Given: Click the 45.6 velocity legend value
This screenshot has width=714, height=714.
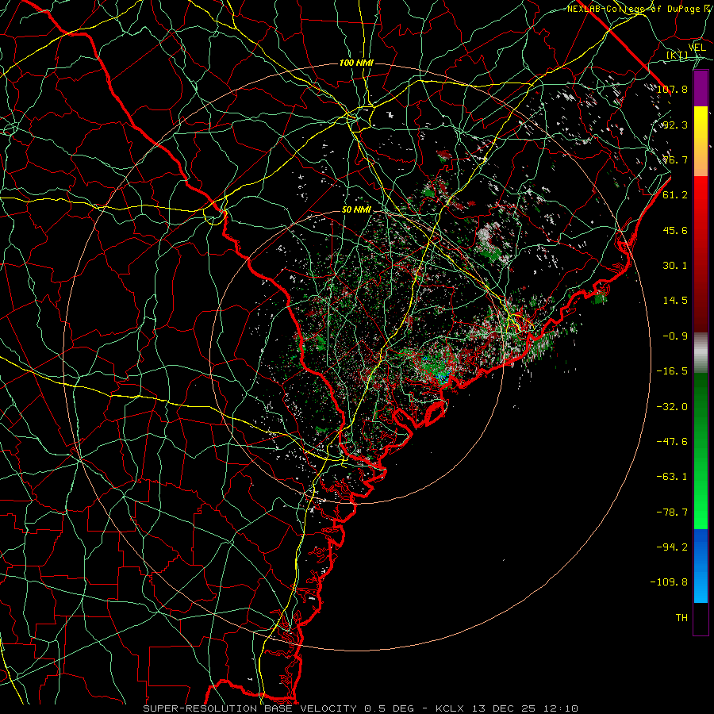Looking at the screenshot, I should pyautogui.click(x=675, y=230).
